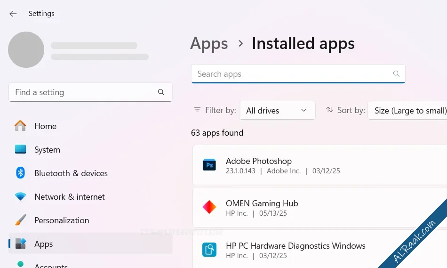Click the Adobe Photoshop app entry
447x268 pixels.
[x=320, y=165]
